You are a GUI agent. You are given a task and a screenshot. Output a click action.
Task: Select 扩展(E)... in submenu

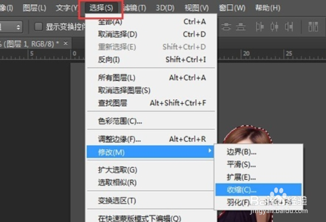(x=258, y=177)
